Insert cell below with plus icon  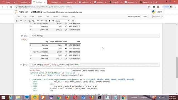(21, 21)
